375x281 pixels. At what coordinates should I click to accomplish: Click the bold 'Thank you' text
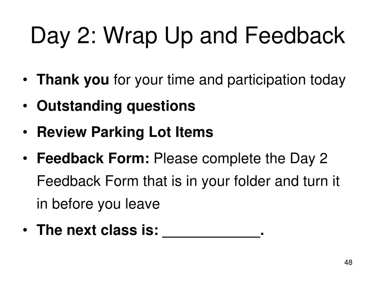(x=73, y=80)
